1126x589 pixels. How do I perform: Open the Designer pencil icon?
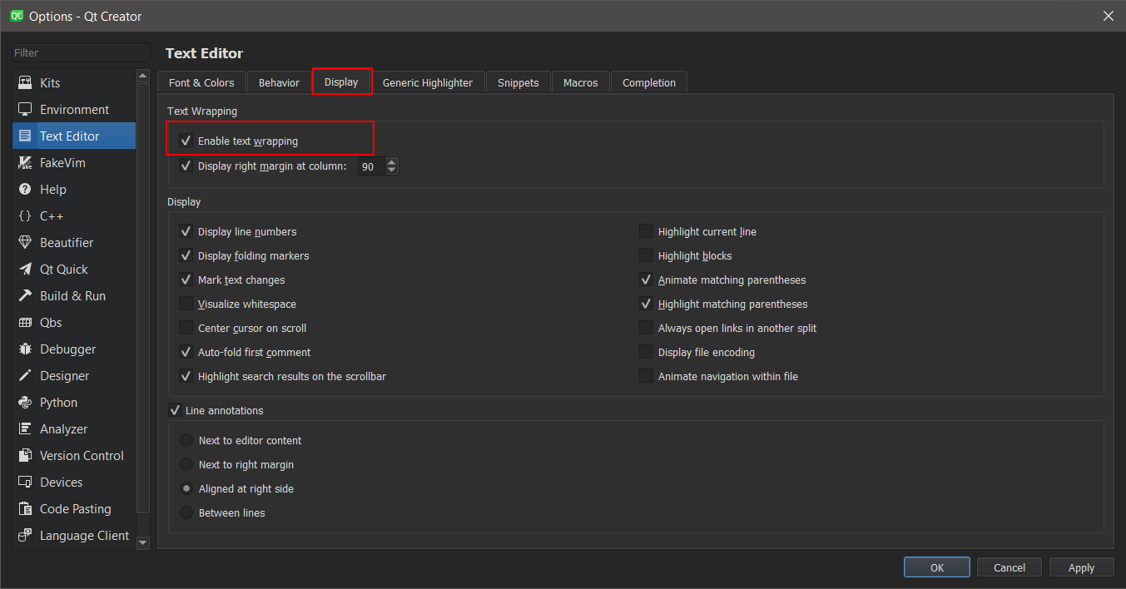click(x=25, y=376)
